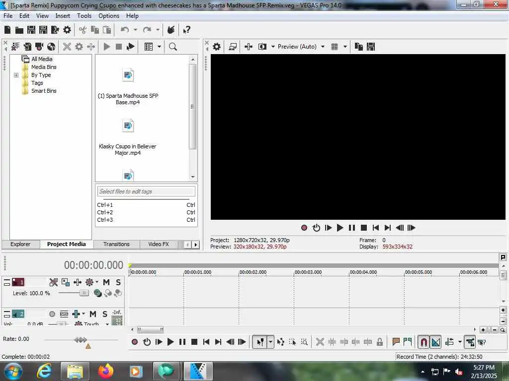Switch to the Explorer tab
The width and height of the screenshot is (509, 381).
point(20,244)
